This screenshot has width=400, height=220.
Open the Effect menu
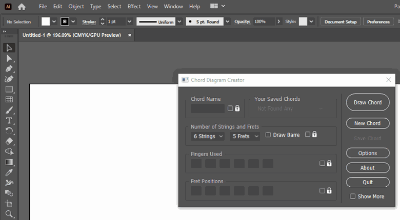tap(134, 7)
